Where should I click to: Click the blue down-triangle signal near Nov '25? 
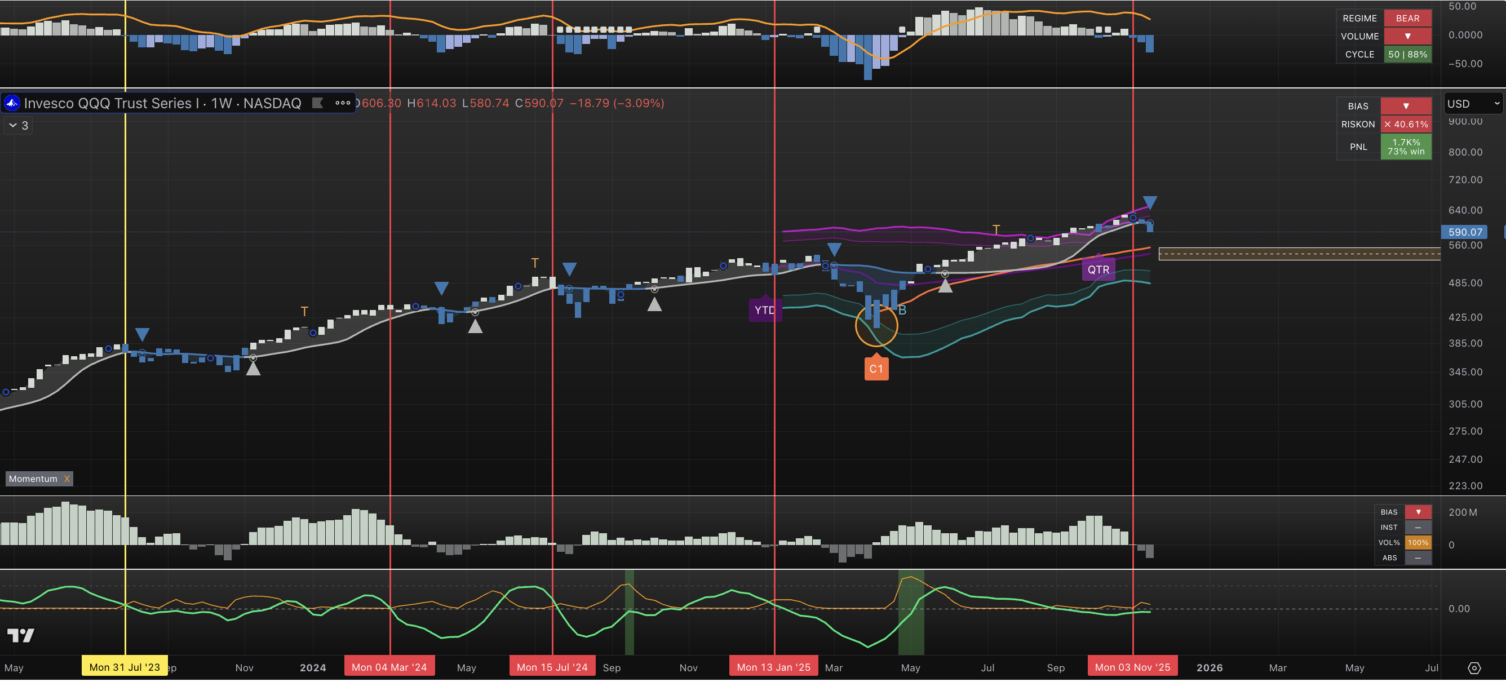coord(1149,203)
